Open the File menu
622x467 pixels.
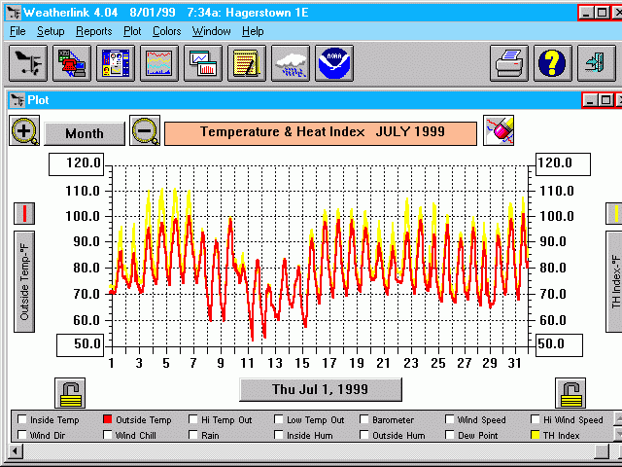(x=17, y=31)
